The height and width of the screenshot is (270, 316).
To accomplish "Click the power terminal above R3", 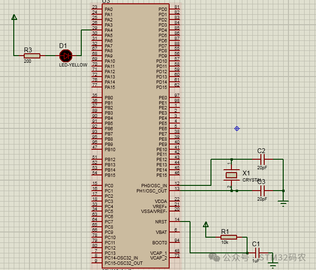I will click(14, 17).
